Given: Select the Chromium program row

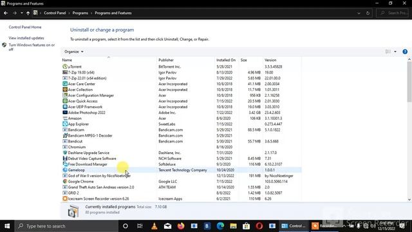Looking at the screenshot, I should 182,147.
